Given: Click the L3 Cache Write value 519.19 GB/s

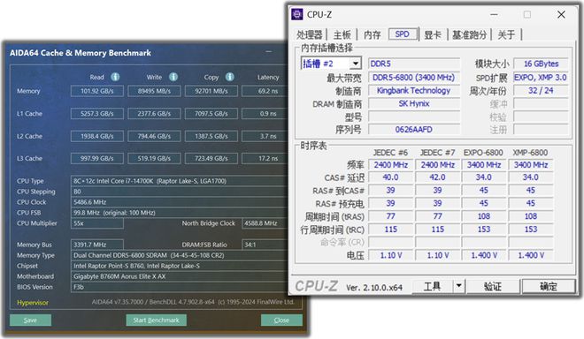Looking at the screenshot, I should [154, 158].
